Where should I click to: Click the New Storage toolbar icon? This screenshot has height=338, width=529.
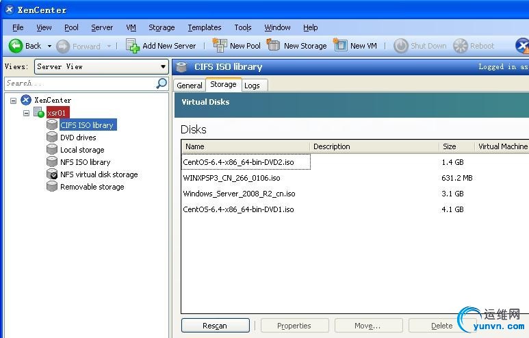point(273,45)
